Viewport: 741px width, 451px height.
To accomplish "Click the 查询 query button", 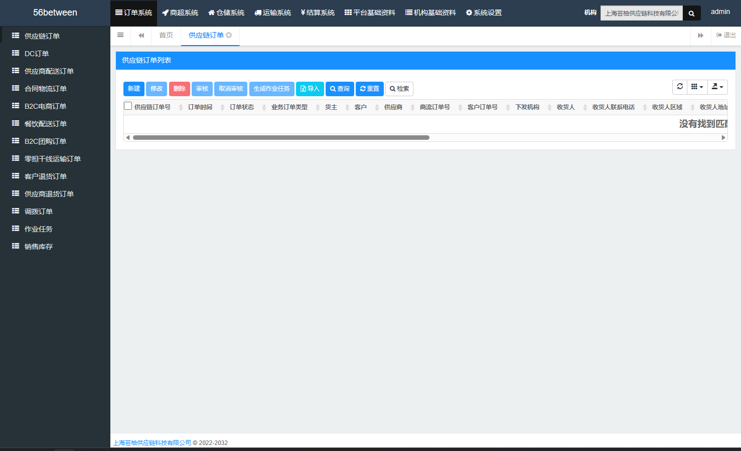I will click(x=340, y=89).
